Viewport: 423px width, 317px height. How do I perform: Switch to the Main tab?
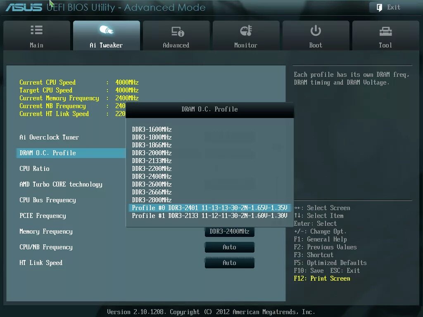[x=37, y=35]
